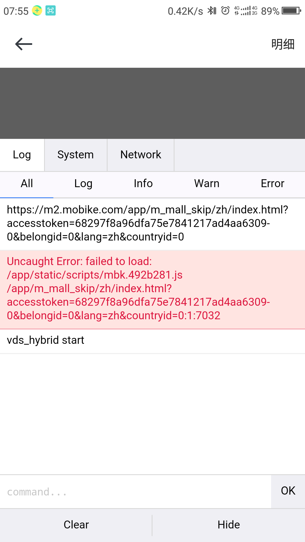Tap the battery indicator icon

pyautogui.click(x=291, y=11)
